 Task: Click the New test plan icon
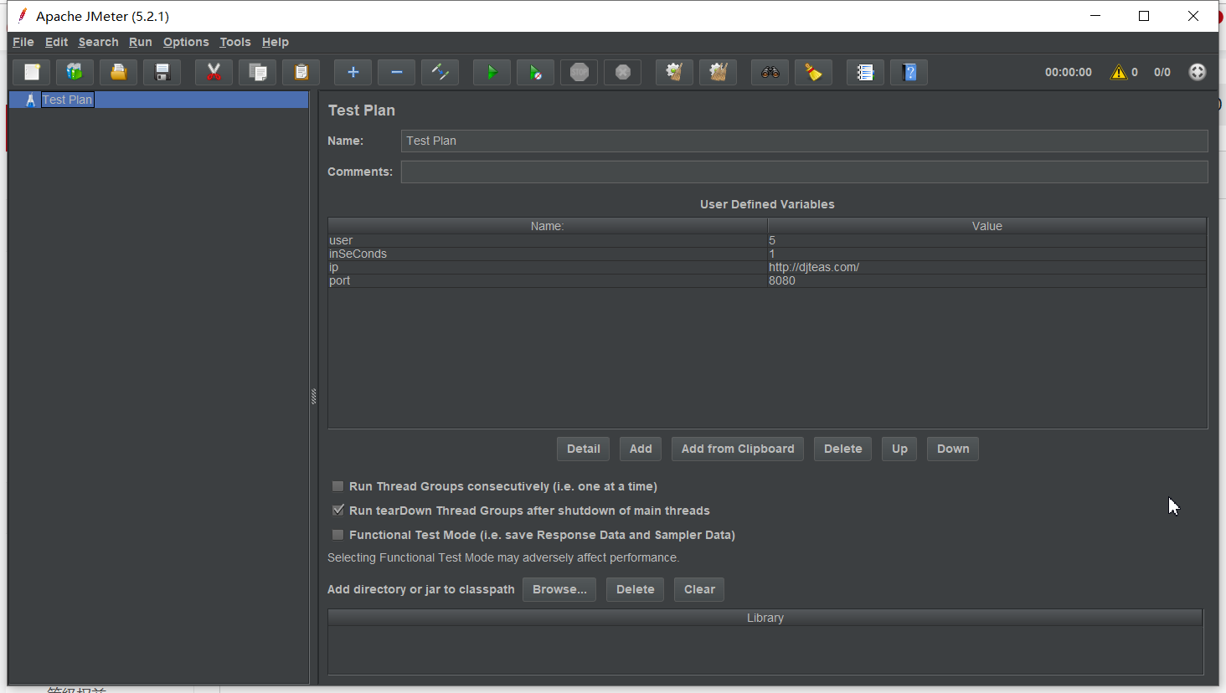(x=32, y=72)
